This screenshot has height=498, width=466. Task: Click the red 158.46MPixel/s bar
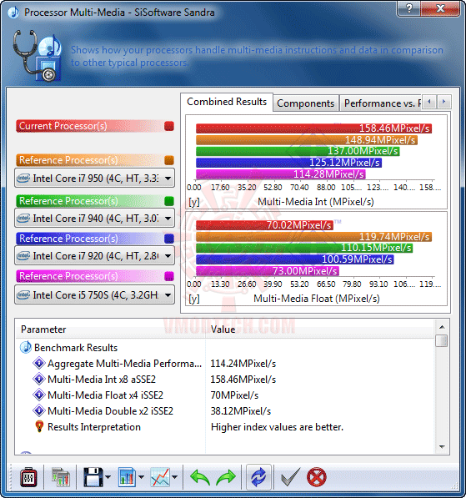pos(313,128)
